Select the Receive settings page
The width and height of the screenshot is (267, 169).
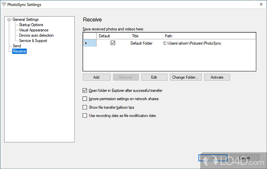point(19,51)
